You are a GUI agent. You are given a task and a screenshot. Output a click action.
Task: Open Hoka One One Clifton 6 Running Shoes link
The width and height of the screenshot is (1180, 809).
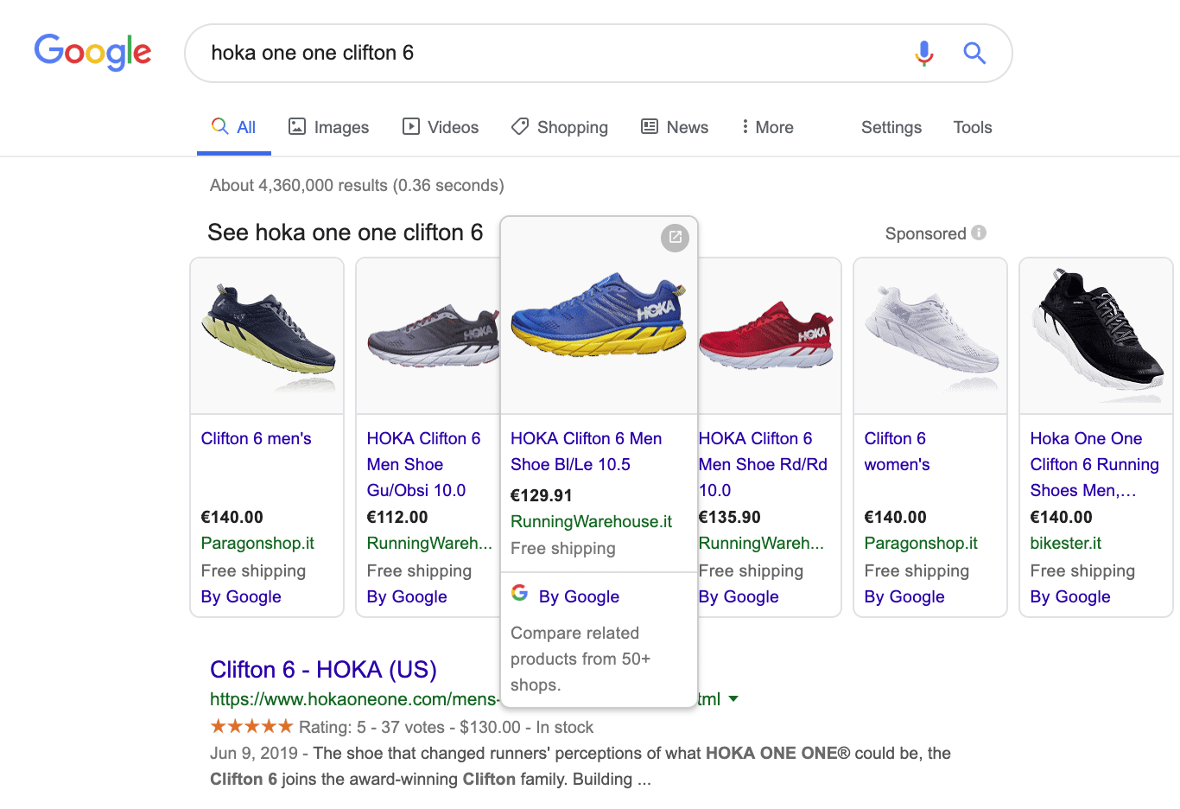tap(1094, 464)
